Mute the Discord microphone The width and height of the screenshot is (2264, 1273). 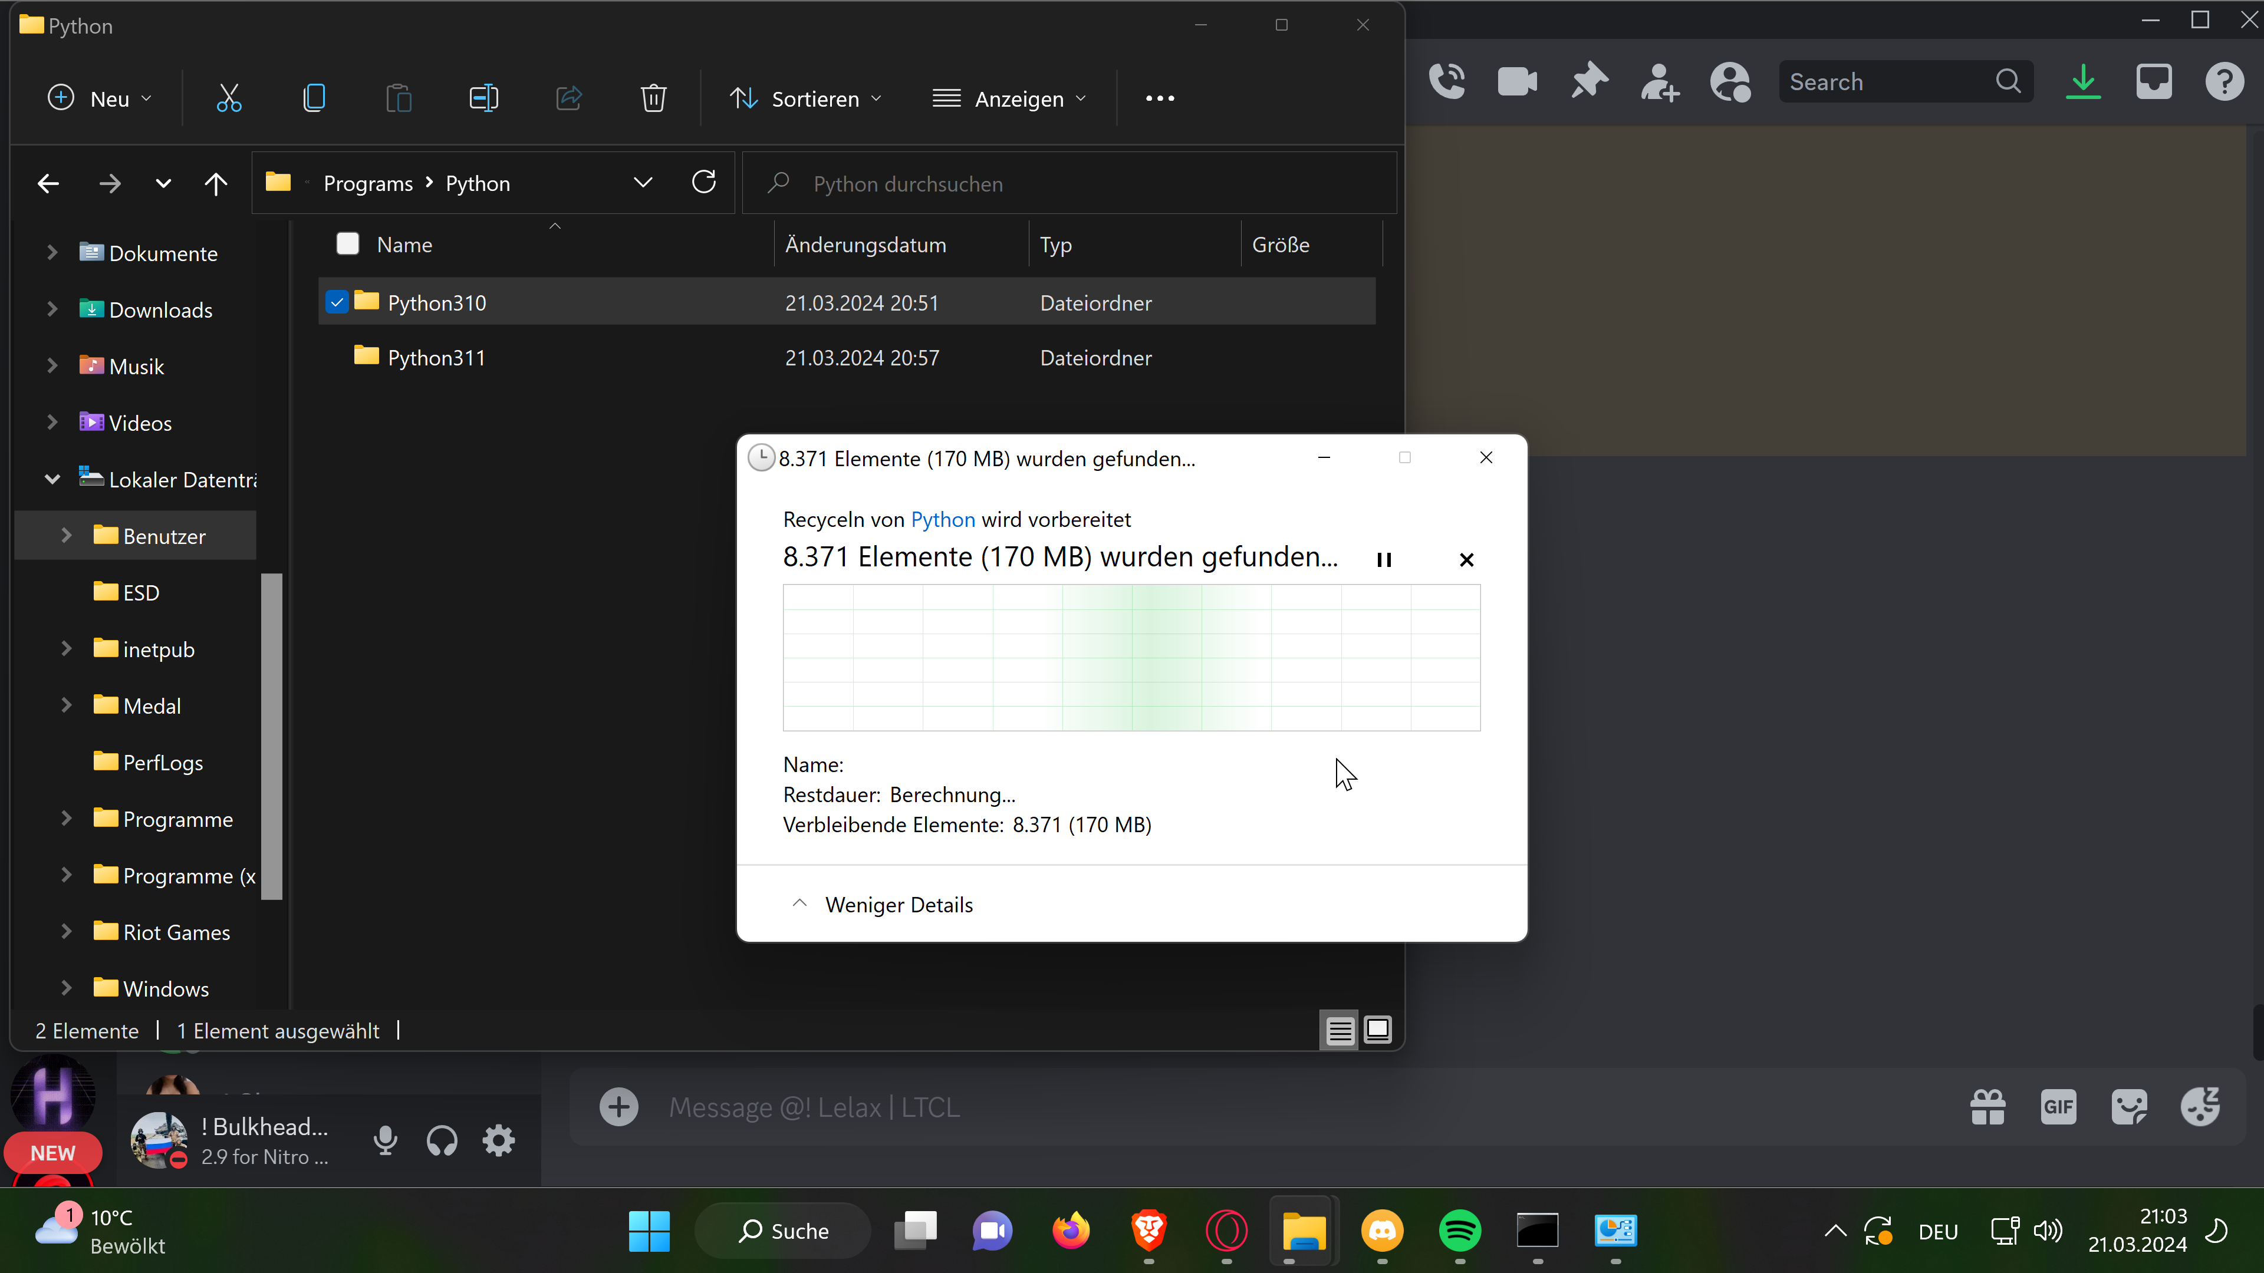[385, 1140]
